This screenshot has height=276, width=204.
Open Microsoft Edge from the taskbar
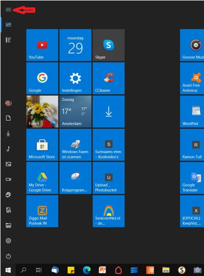pyautogui.click(x=87, y=270)
